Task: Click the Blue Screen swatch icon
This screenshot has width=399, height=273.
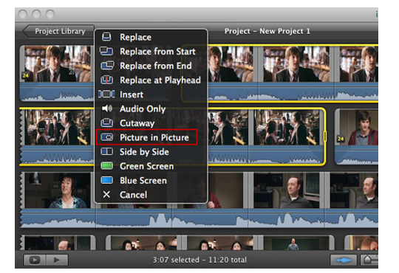Action: pyautogui.click(x=106, y=180)
